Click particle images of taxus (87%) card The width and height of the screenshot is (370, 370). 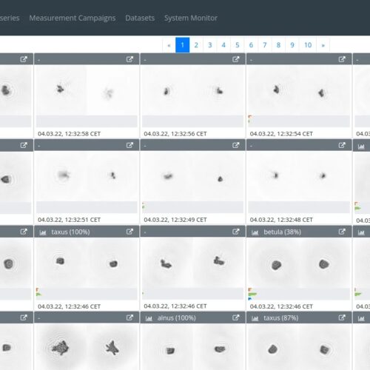(x=299, y=346)
